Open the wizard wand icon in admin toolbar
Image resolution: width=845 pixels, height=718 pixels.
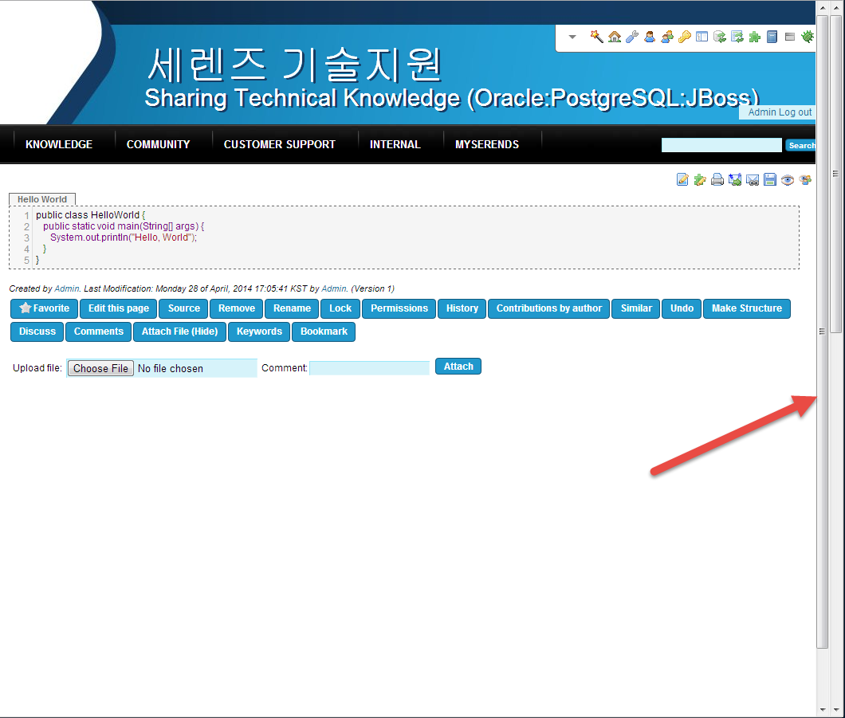click(596, 37)
